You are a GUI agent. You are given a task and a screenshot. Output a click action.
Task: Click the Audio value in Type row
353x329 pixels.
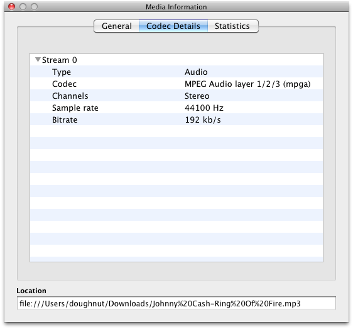click(x=196, y=72)
